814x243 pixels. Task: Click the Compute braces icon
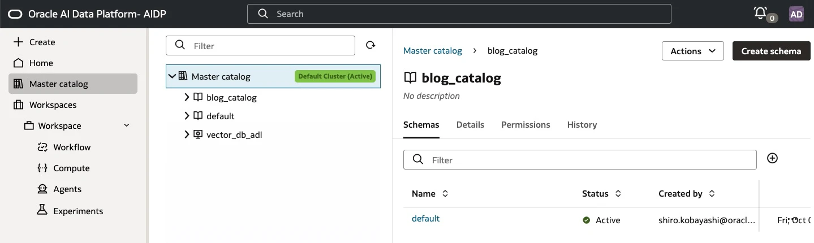pyautogui.click(x=42, y=168)
